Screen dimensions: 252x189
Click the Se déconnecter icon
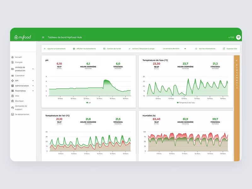tap(13, 114)
